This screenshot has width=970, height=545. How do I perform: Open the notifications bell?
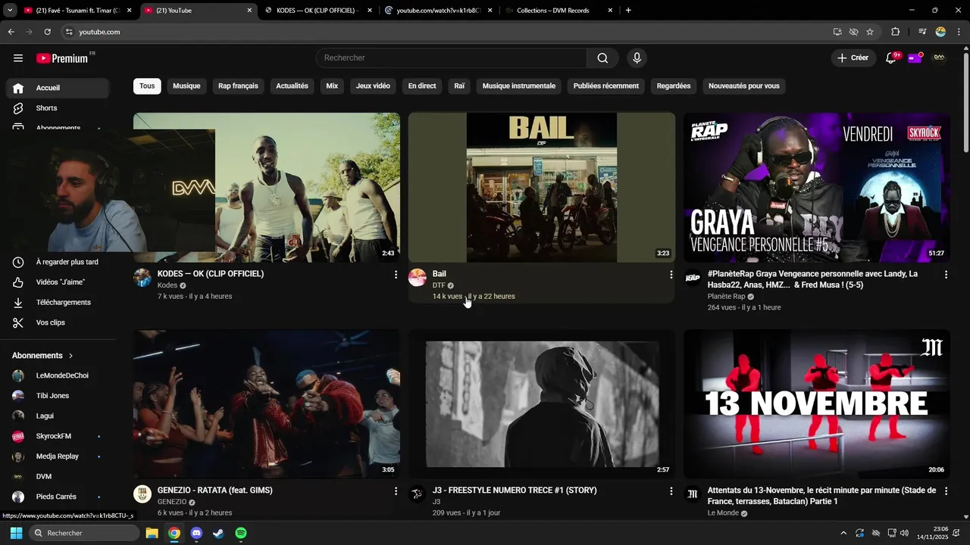tap(891, 58)
